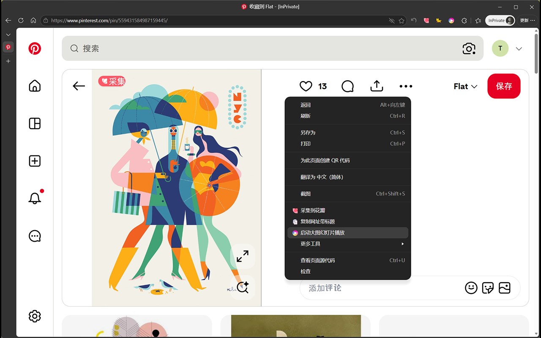Open the NYC umbrella illustration image
The height and width of the screenshot is (338, 541).
177,188
